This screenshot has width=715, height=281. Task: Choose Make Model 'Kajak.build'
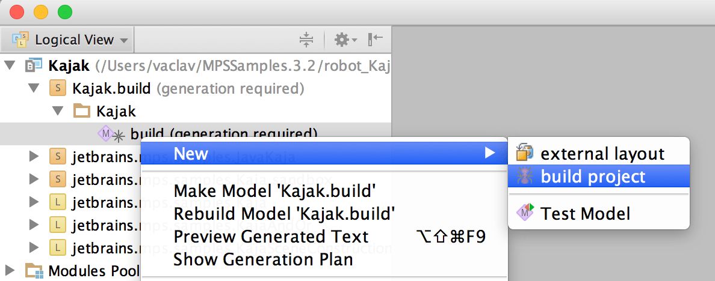pyautogui.click(x=275, y=192)
